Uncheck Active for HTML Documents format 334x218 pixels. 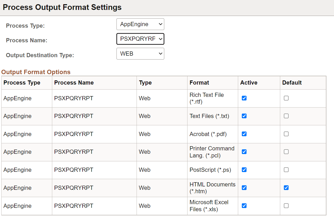244,187
